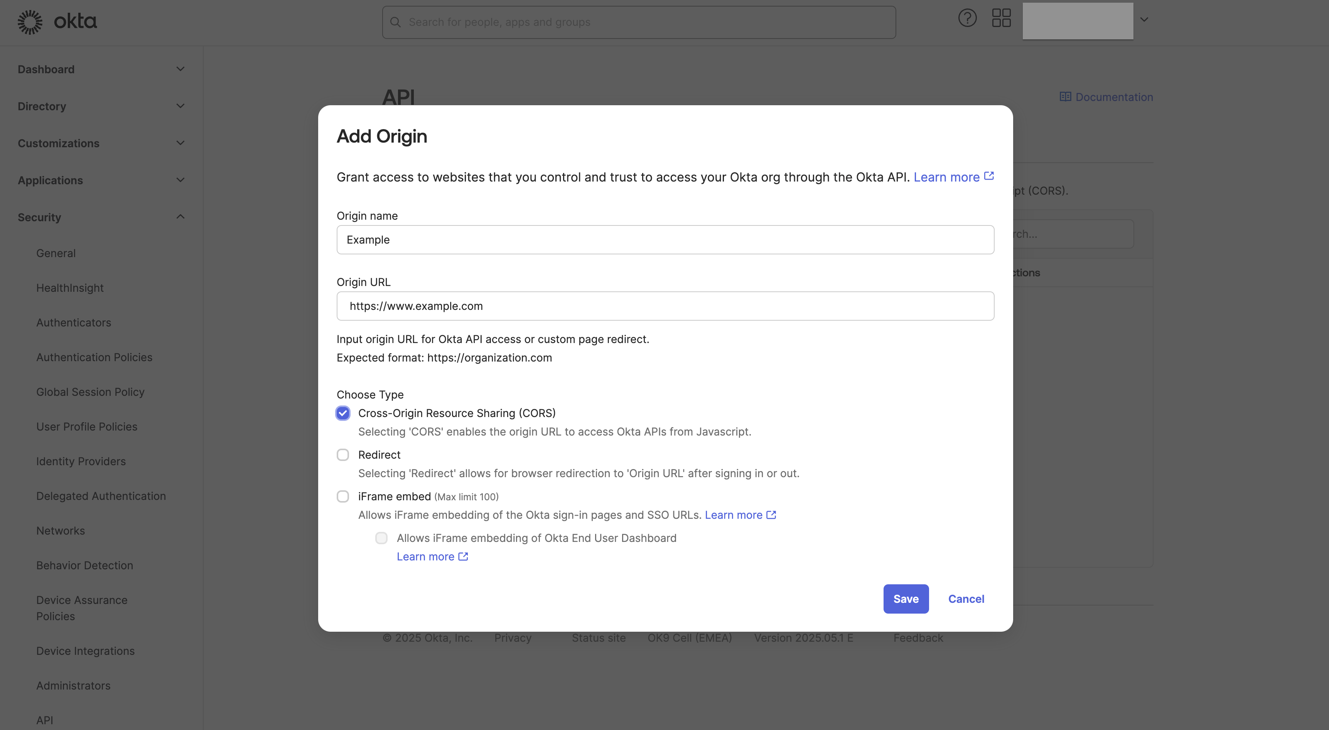The width and height of the screenshot is (1329, 730).
Task: Uncheck Cross-Origin Resource Sharing (CORS) checkbox
Action: pos(342,413)
